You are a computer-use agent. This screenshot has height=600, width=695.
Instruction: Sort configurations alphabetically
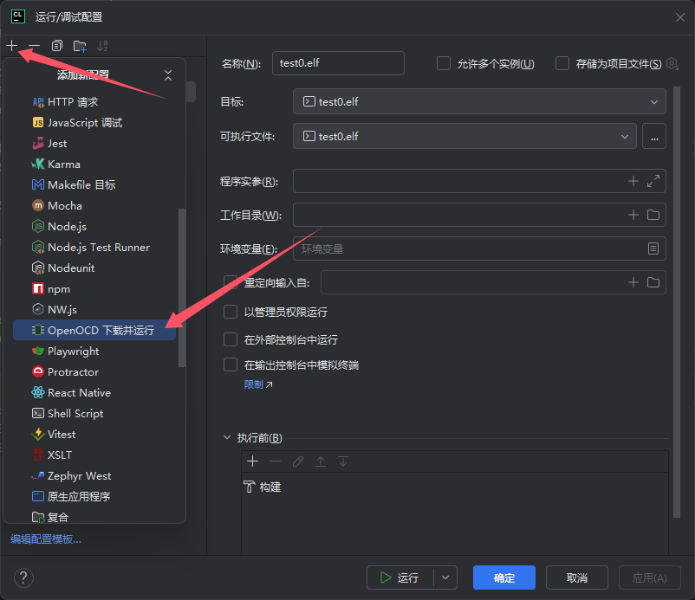tap(102, 46)
